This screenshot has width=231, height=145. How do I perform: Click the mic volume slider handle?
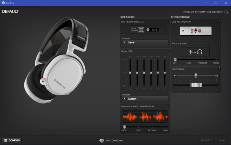click(196, 85)
